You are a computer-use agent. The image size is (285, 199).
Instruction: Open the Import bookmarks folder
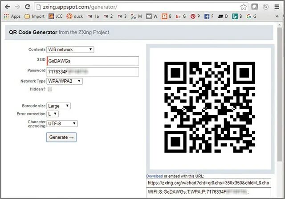click(35, 17)
